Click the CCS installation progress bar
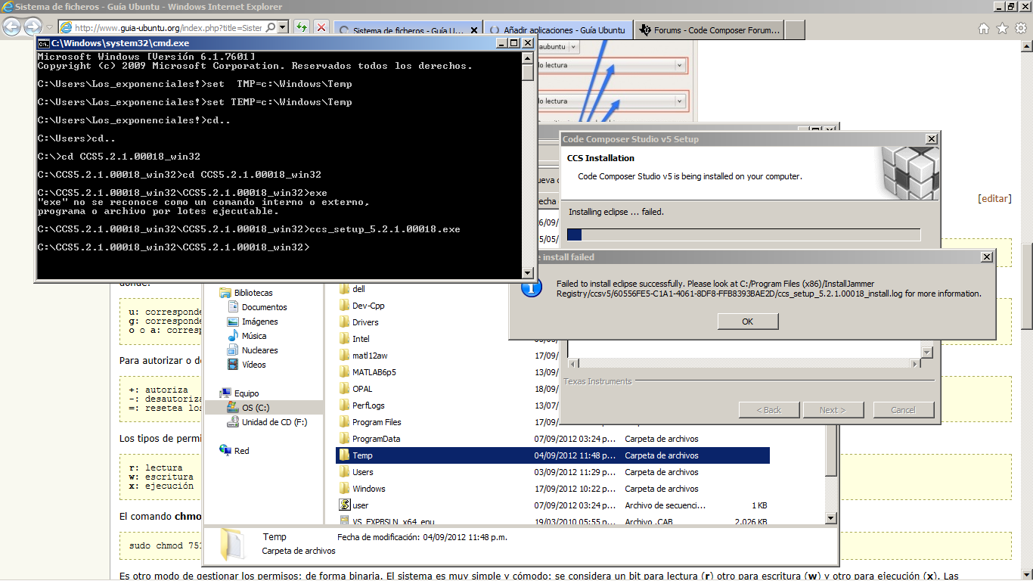 [744, 235]
